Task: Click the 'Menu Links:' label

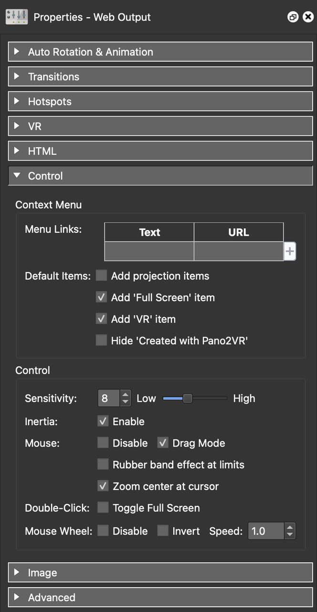Action: [53, 229]
